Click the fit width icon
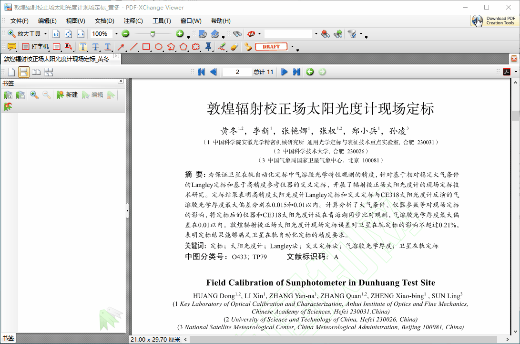The height and width of the screenshot is (344, 520). click(81, 34)
